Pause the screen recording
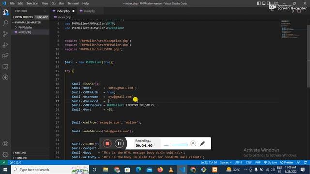Screen dimensions: 310x174 (119, 144)
